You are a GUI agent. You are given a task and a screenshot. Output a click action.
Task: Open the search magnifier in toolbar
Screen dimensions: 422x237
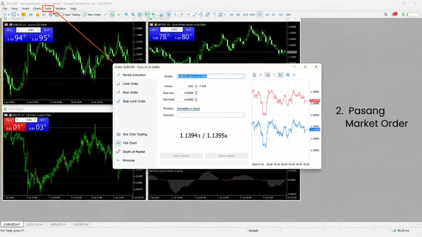386,14
